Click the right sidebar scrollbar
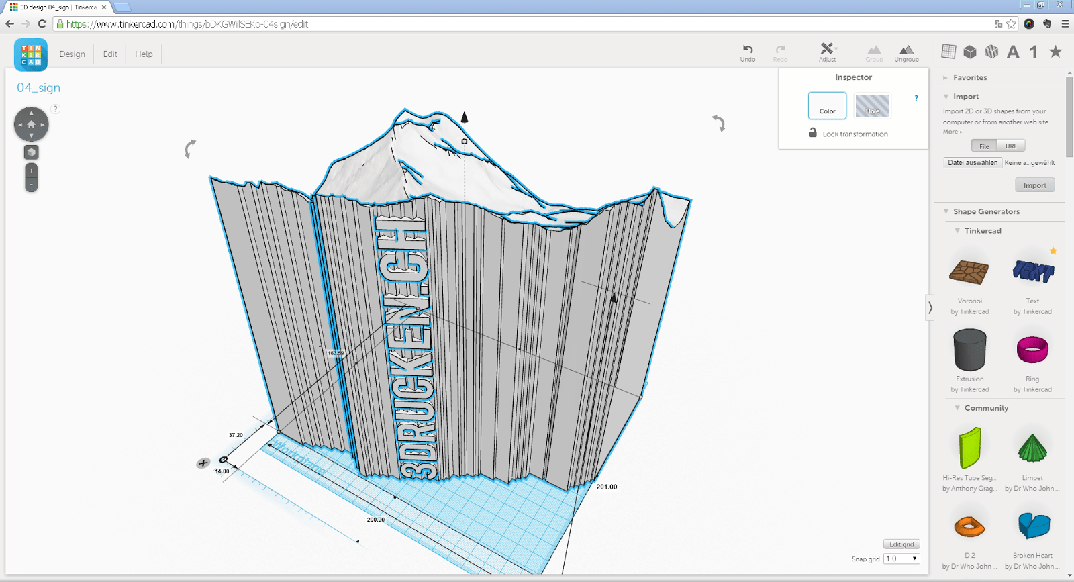 tap(1069, 116)
